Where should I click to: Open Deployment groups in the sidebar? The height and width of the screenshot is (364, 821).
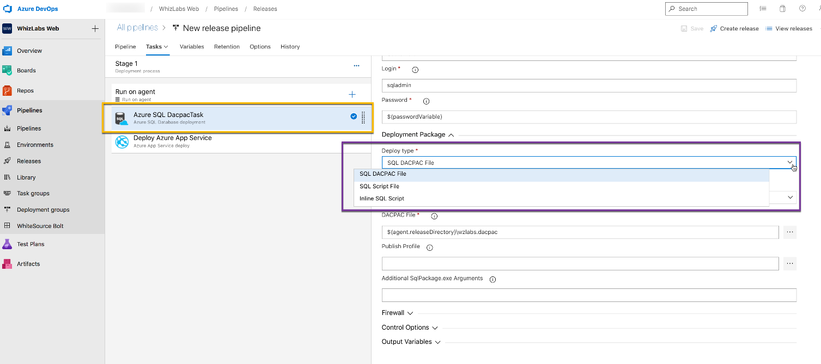[43, 209]
